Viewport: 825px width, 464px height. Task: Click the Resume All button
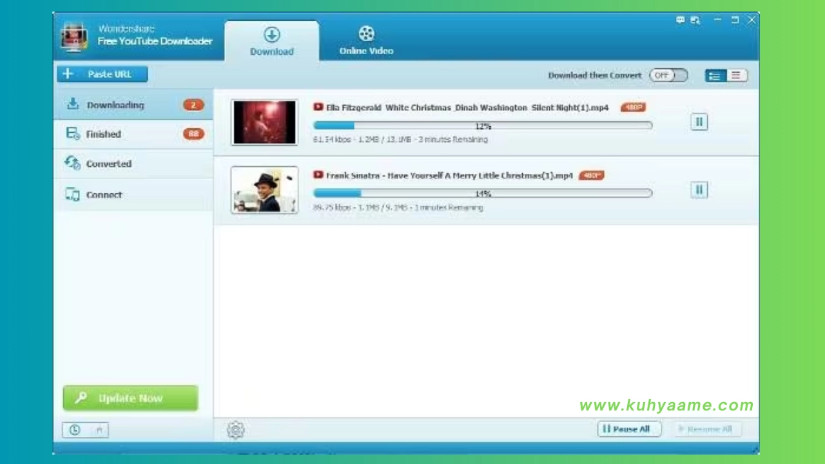pyautogui.click(x=709, y=429)
